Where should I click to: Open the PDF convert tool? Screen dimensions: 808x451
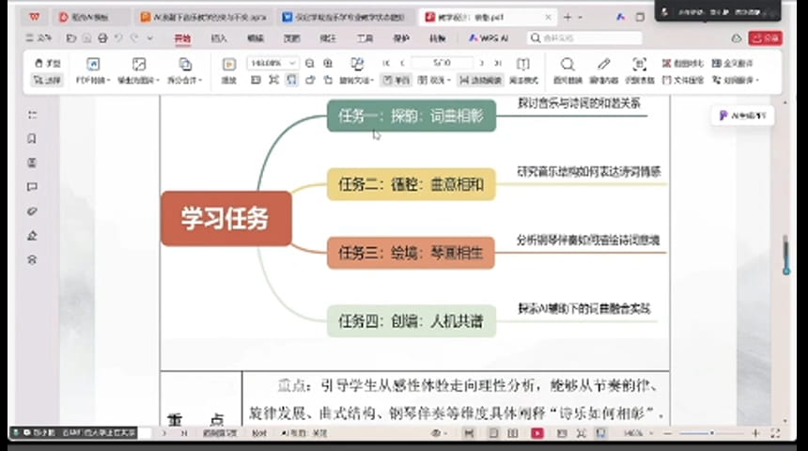tap(93, 70)
